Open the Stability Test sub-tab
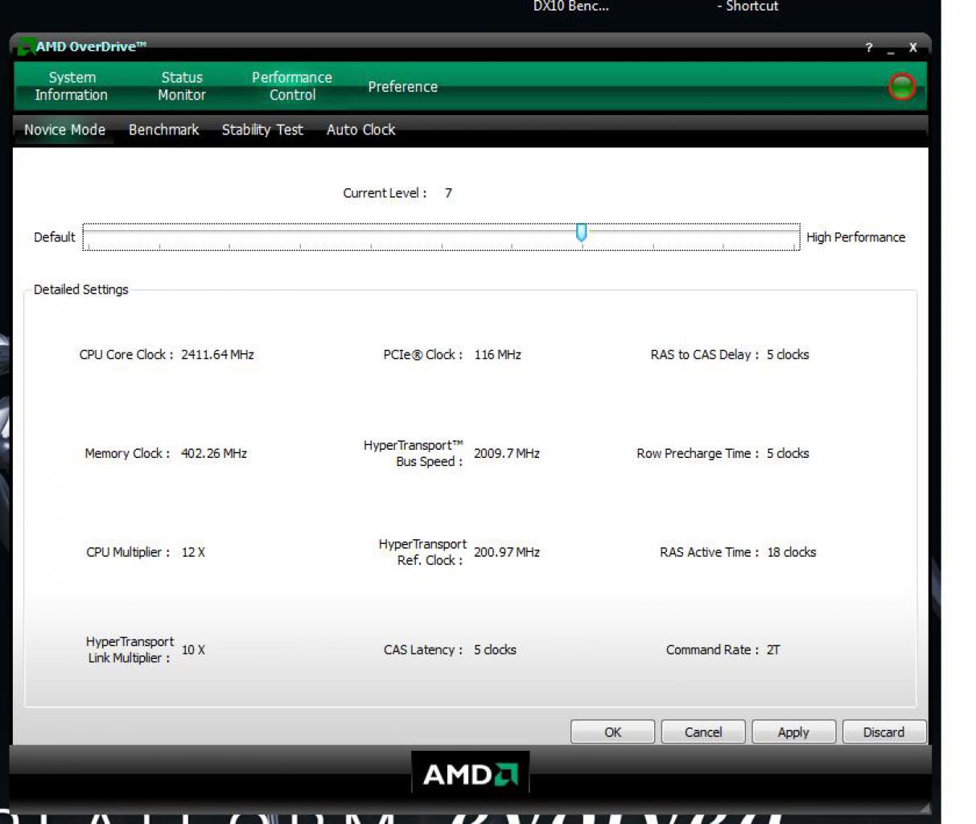 coord(262,130)
